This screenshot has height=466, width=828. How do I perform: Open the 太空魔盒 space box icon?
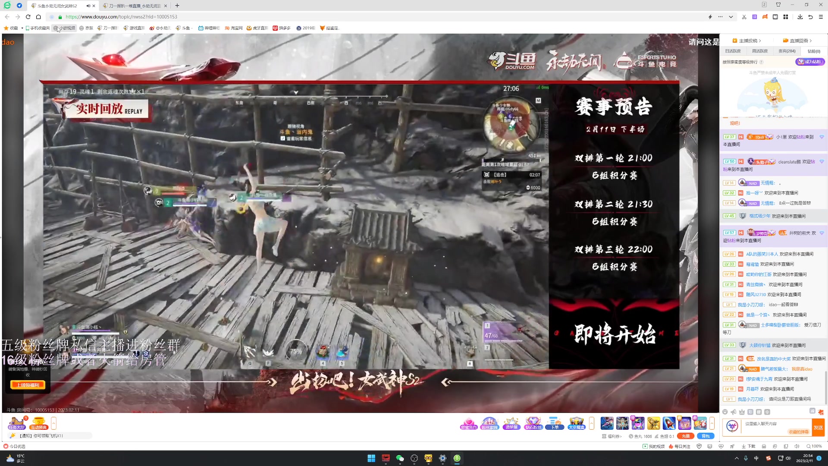tap(577, 424)
